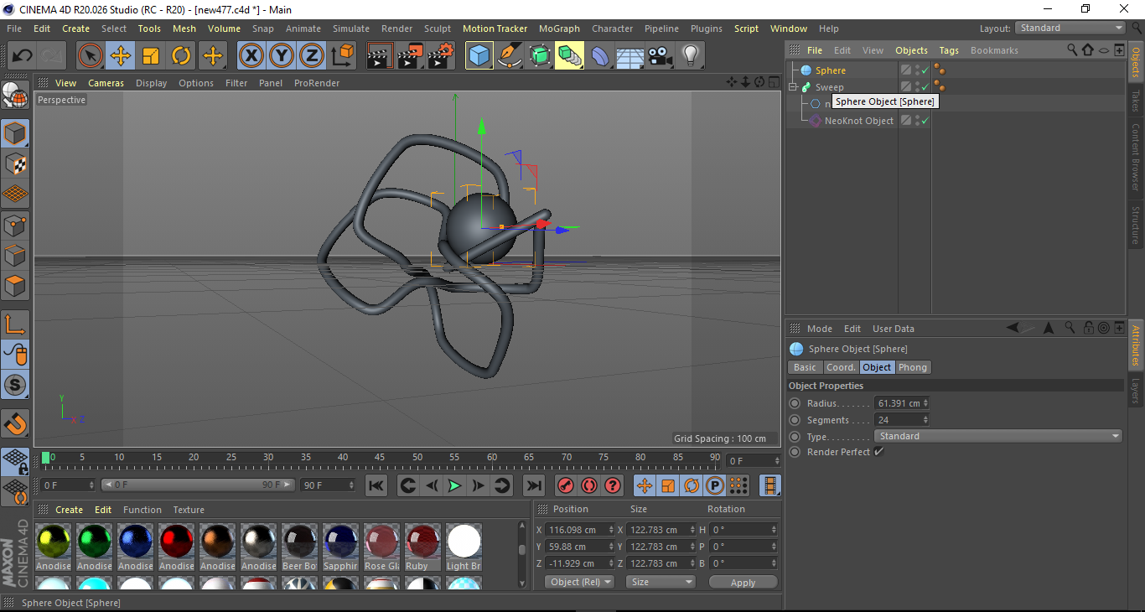Switch to the Coord. attribute tab
Screen dimensions: 1145x612
pyautogui.click(x=841, y=367)
